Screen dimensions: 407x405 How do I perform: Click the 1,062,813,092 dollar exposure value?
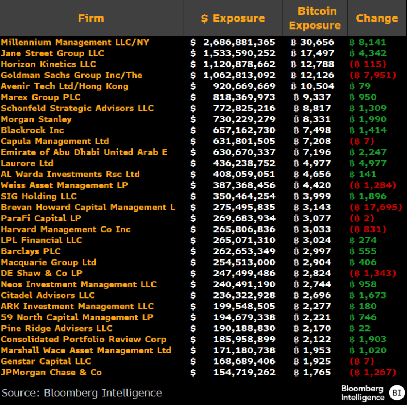coord(239,75)
